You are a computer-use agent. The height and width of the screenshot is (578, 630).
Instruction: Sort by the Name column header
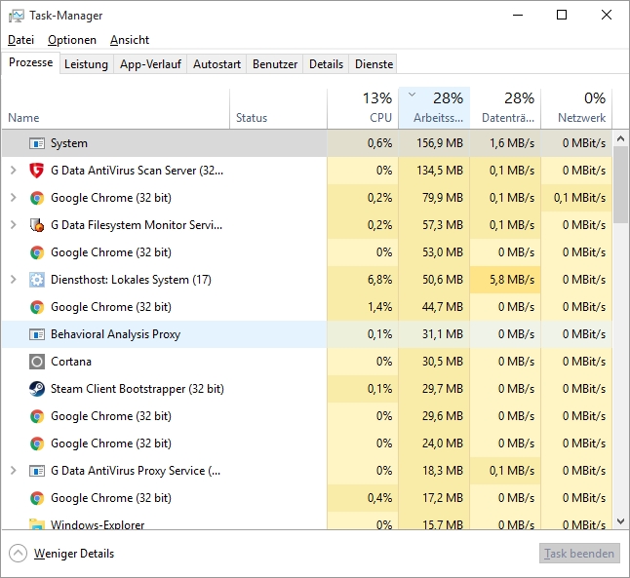116,108
